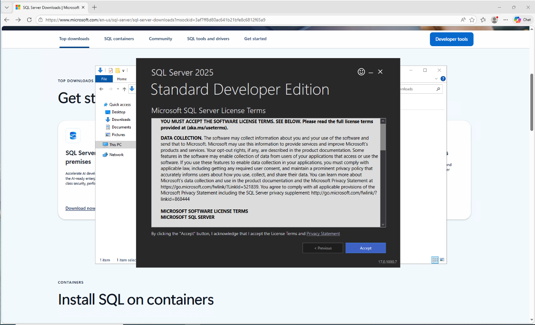Screen dimensions: 535x325
Task: Click the license terms scrollbar up arrow
Action: [x=383, y=121]
